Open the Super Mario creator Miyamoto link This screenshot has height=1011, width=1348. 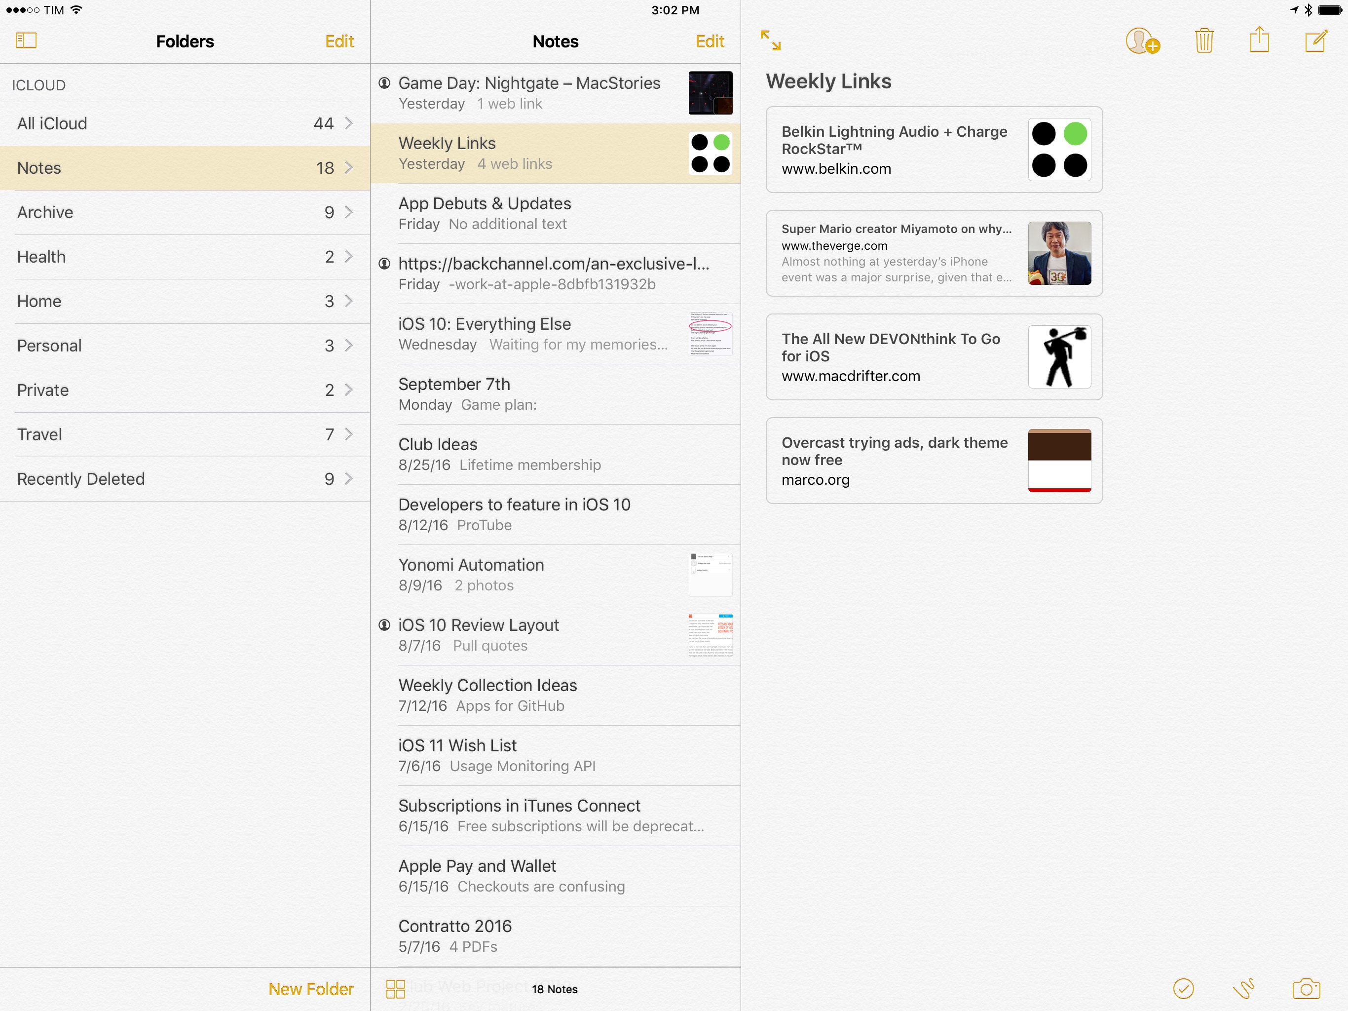934,253
